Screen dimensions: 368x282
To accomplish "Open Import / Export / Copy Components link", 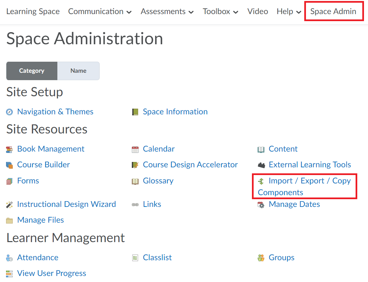I will tap(304, 187).
